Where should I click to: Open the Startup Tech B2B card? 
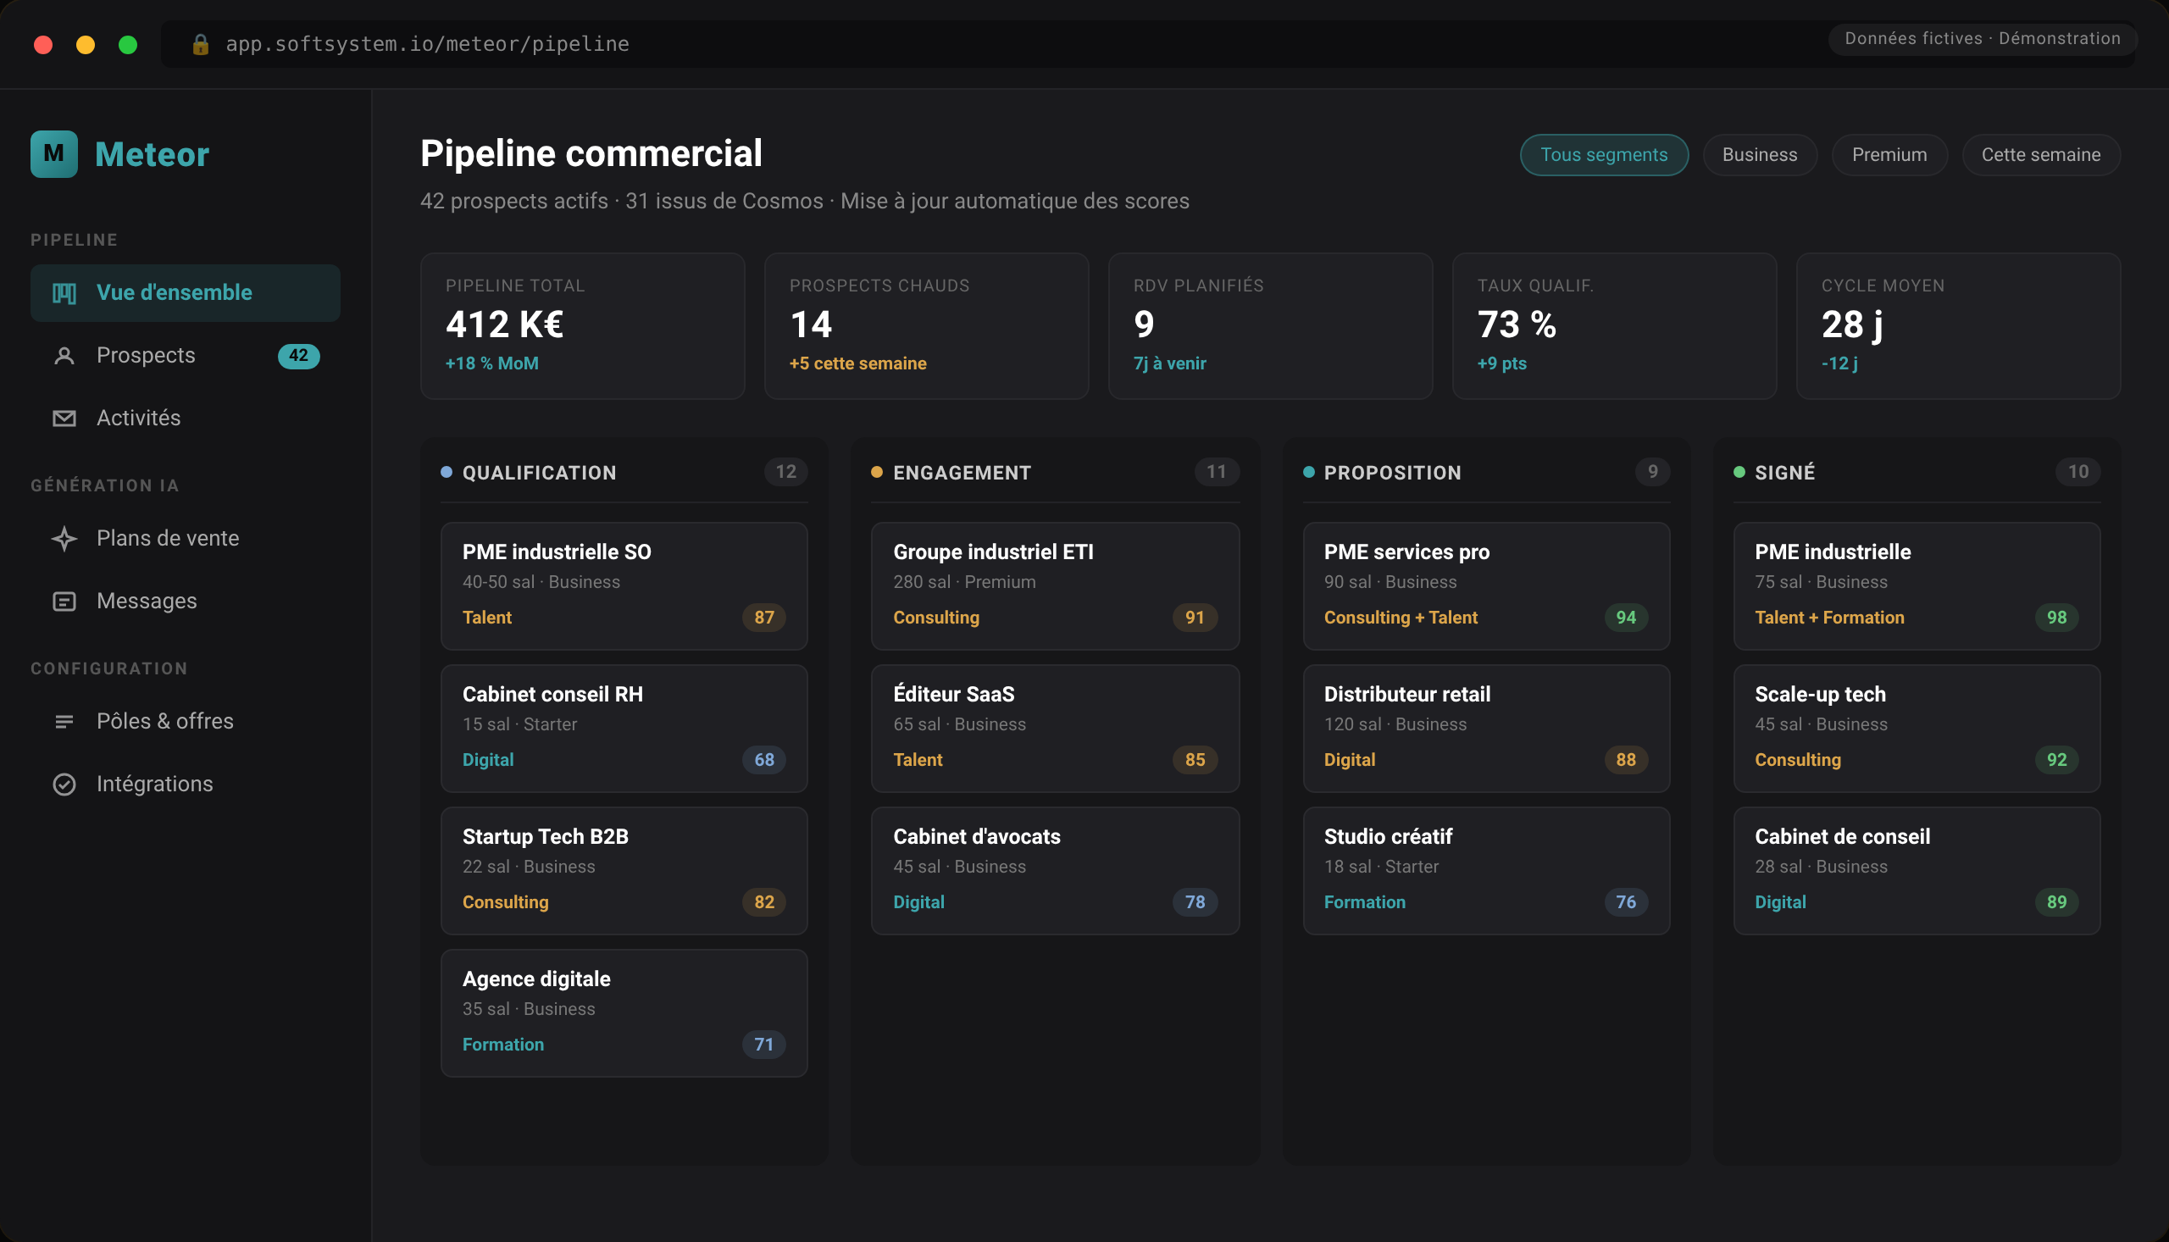click(x=624, y=871)
